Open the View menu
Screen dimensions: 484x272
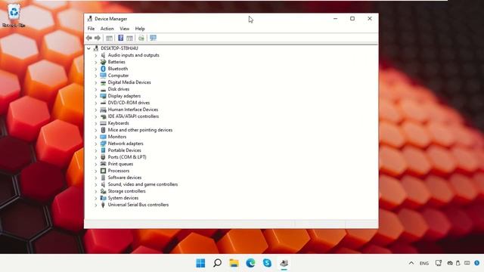(124, 29)
